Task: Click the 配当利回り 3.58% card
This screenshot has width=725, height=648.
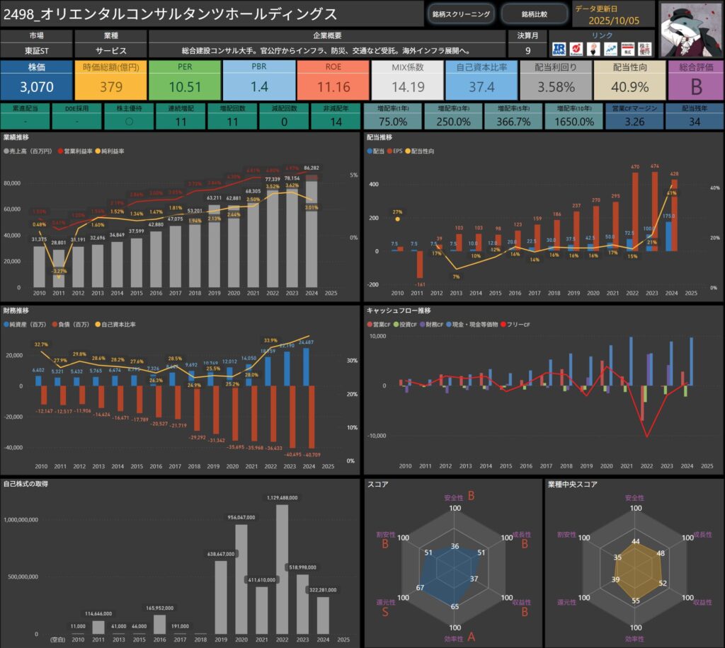Action: (x=555, y=80)
